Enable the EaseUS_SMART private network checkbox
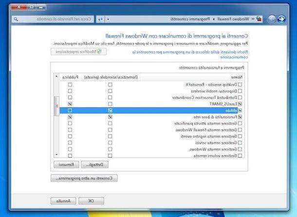This screenshot has height=217, width=297. pos(110,104)
